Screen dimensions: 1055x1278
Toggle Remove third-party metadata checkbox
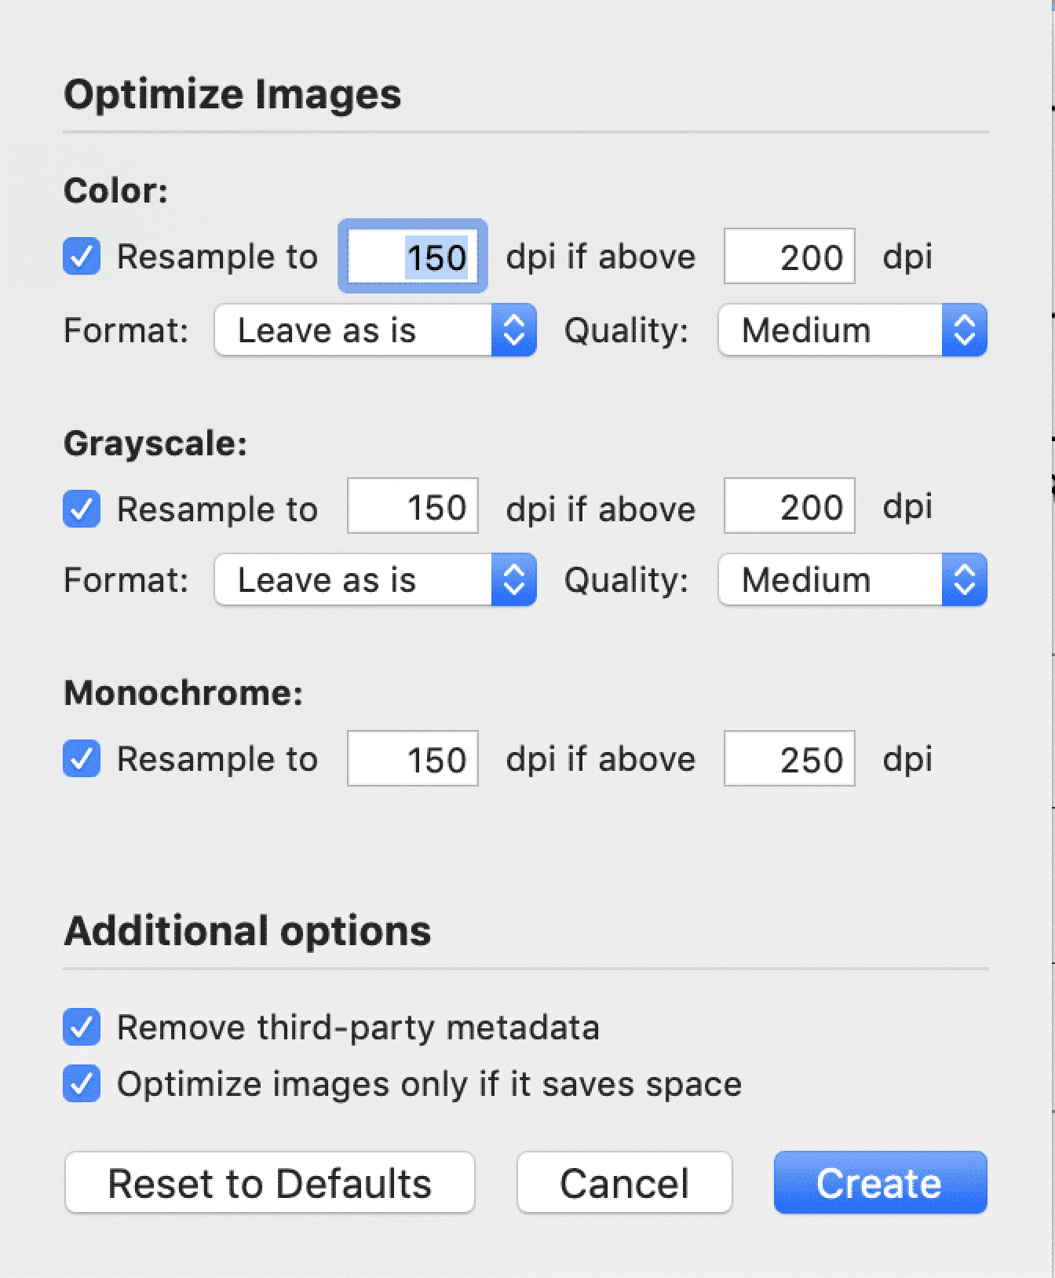click(82, 1028)
